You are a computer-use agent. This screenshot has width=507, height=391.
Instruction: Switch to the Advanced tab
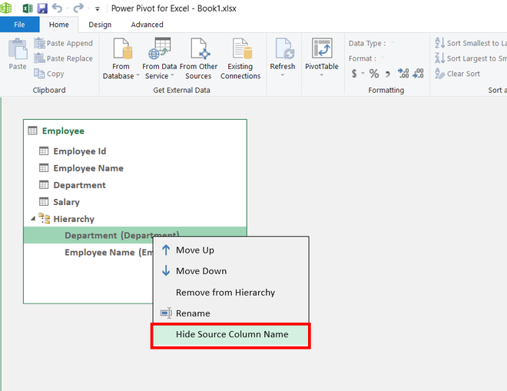pyautogui.click(x=147, y=25)
